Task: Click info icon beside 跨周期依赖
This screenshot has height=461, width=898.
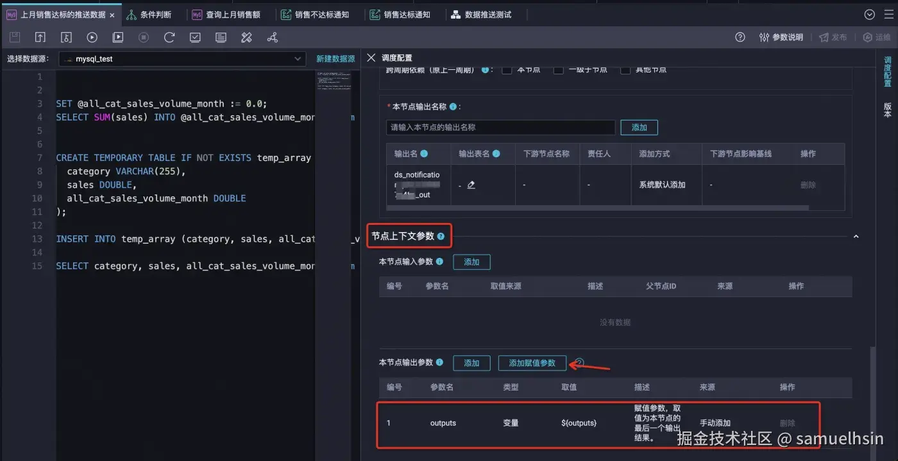Action: 485,69
